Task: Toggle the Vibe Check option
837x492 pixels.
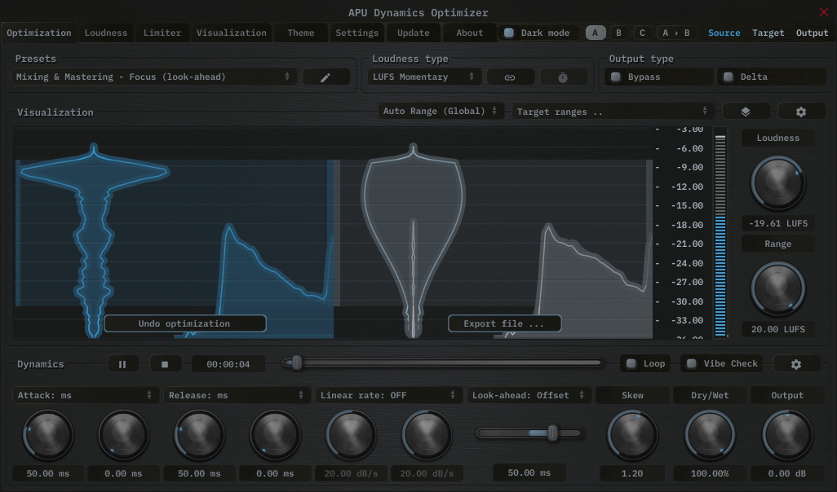Action: (x=692, y=364)
